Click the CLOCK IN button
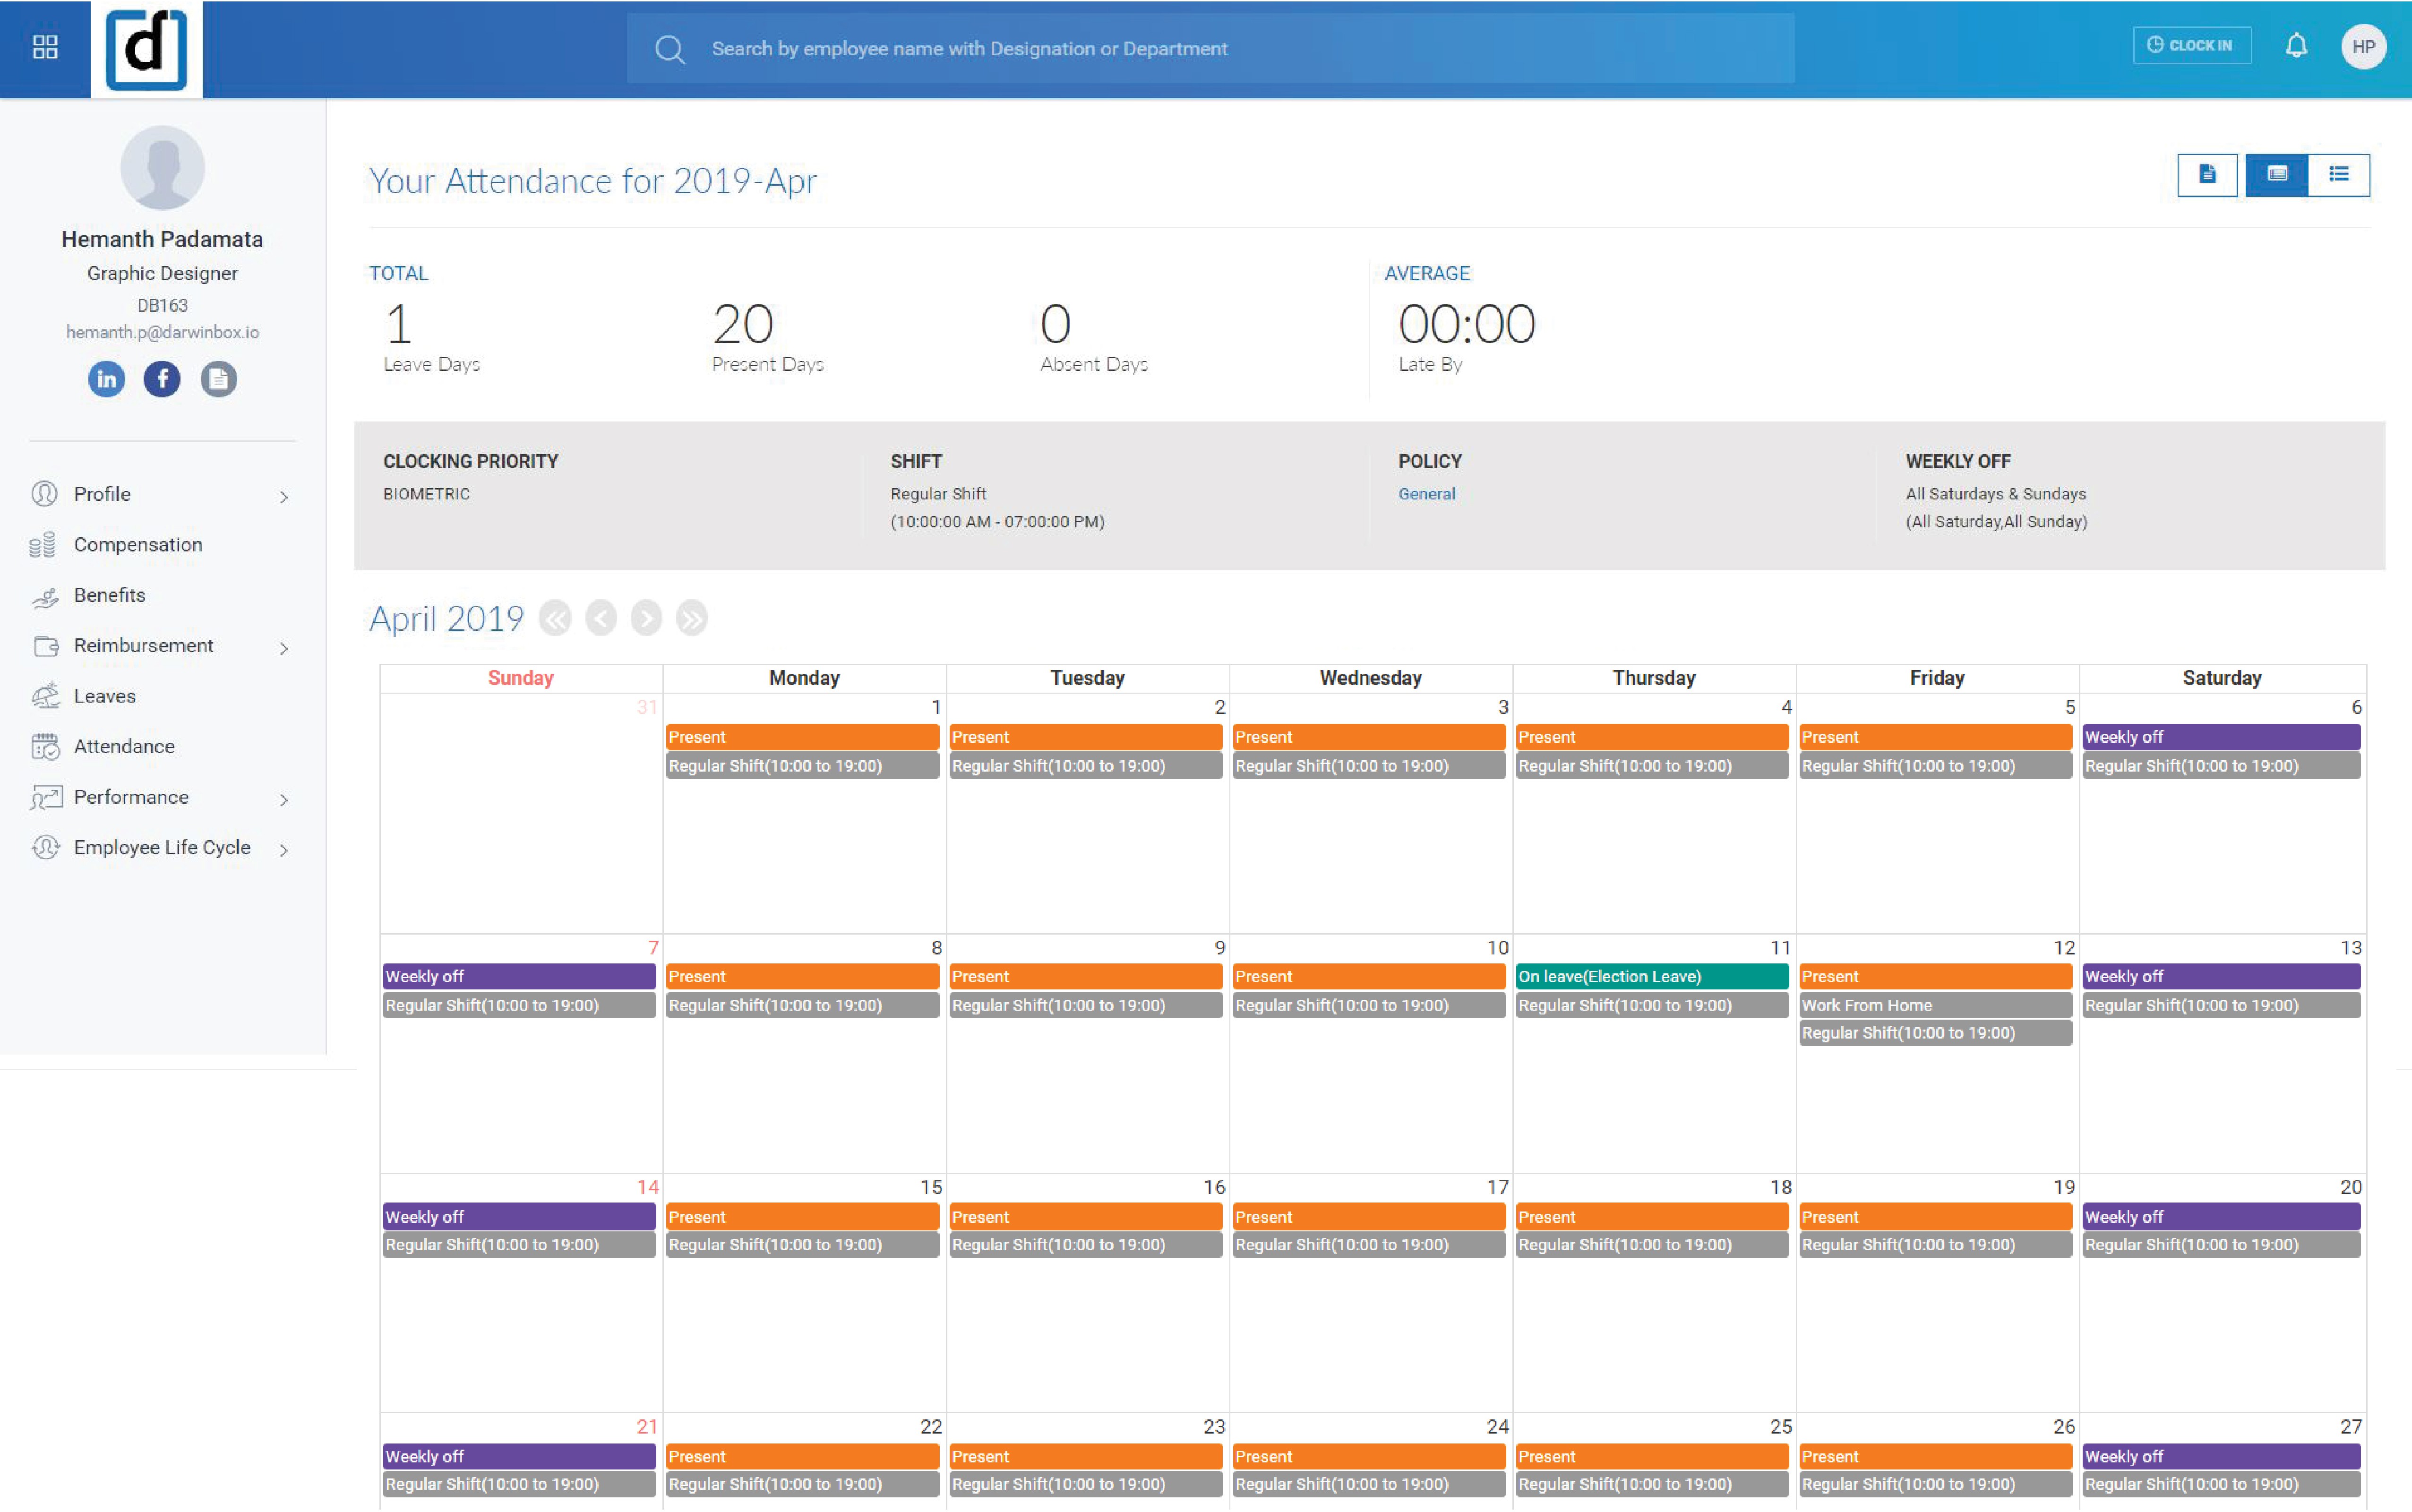This screenshot has width=2412, height=1512. 2192,45
